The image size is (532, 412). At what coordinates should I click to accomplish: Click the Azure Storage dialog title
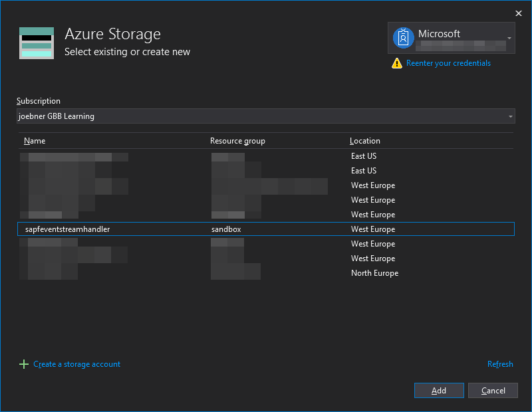[x=112, y=34]
